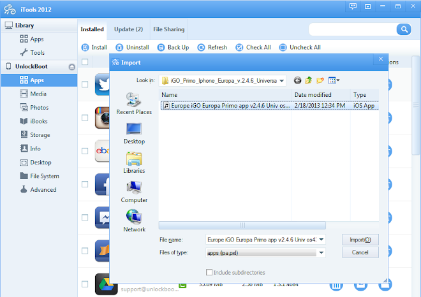Sort files by Date modified column
This screenshot has height=297, width=421.
click(321, 95)
